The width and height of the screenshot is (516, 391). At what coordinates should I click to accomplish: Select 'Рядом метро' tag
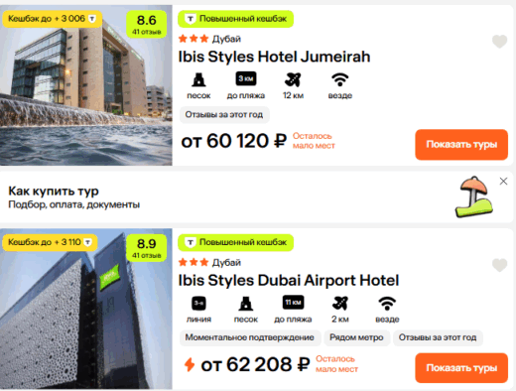pyautogui.click(x=356, y=337)
